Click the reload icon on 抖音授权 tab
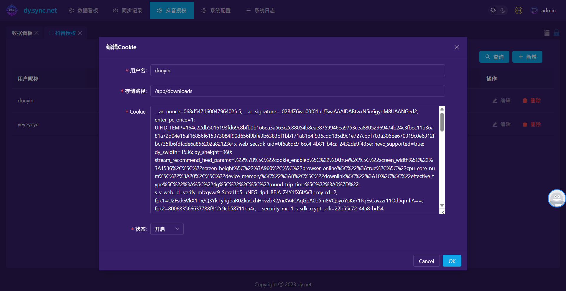The height and width of the screenshot is (291, 566). pyautogui.click(x=51, y=33)
